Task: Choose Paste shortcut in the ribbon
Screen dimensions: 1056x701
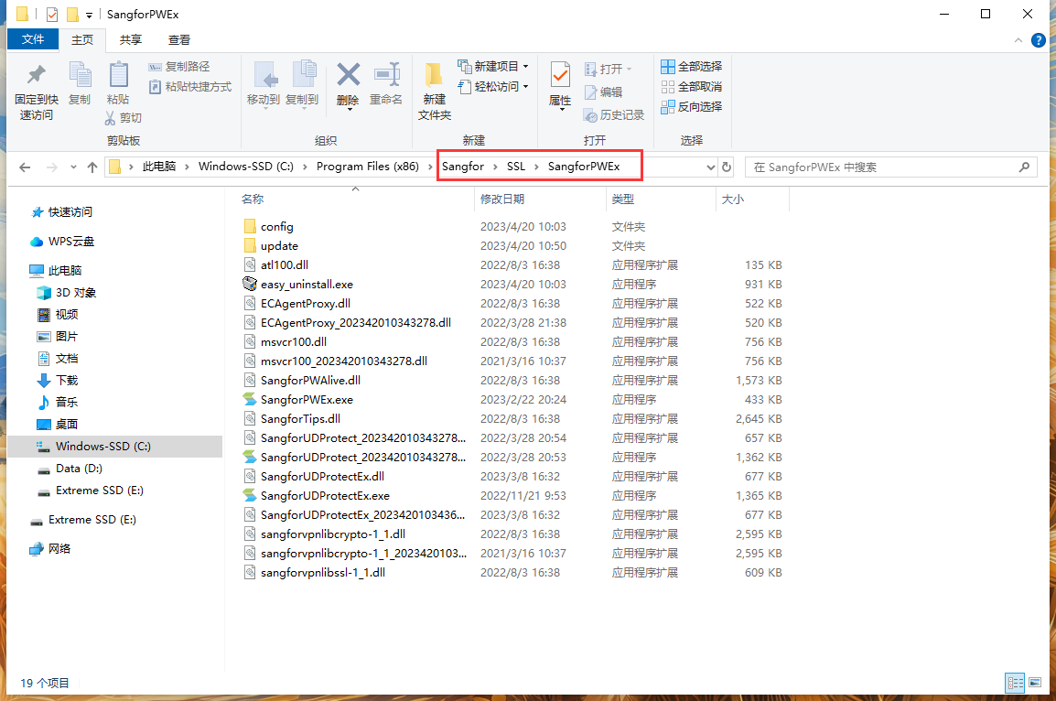Action: click(190, 87)
